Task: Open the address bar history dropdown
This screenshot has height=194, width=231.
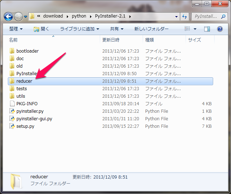Action: coord(176,16)
